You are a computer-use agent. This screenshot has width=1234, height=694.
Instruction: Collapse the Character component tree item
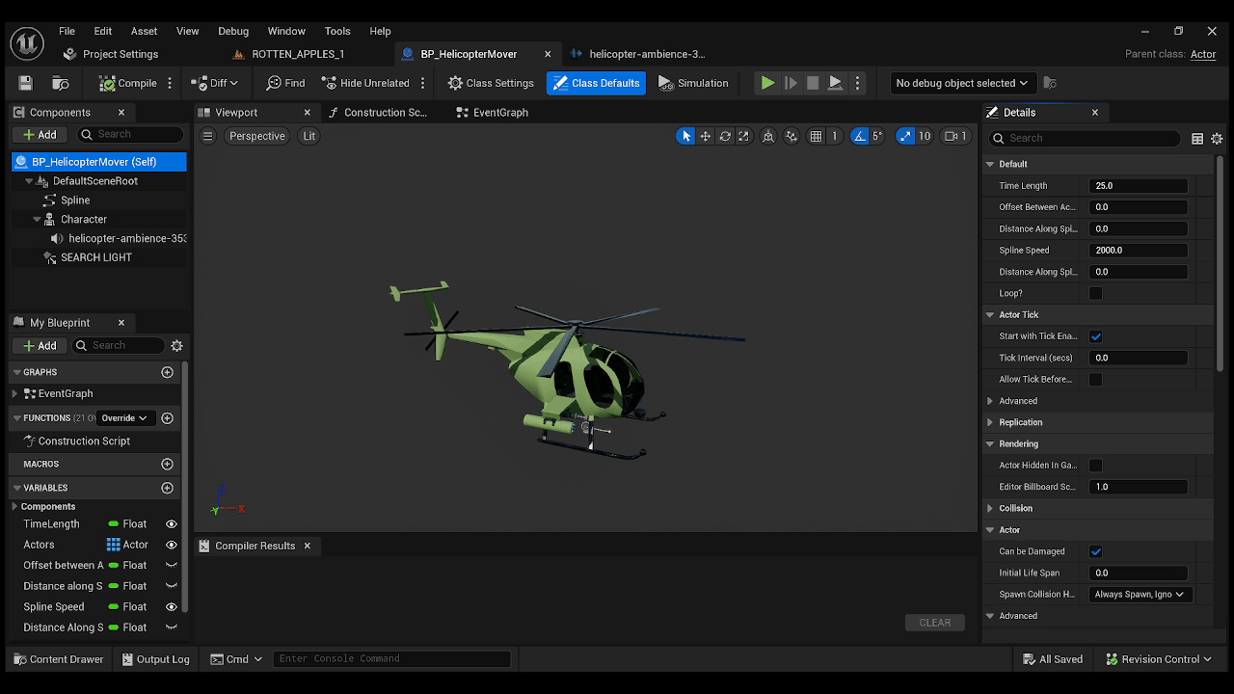coord(35,219)
